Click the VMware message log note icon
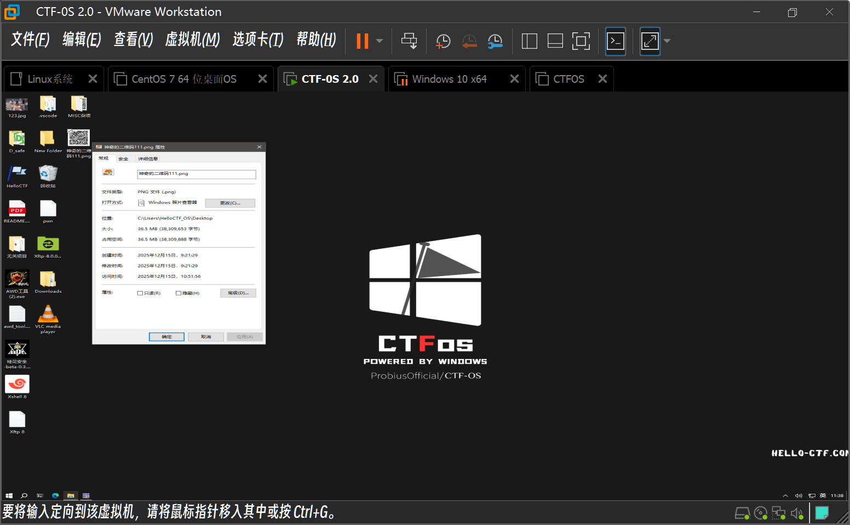Screen dimensions: 850x525 tap(822, 513)
